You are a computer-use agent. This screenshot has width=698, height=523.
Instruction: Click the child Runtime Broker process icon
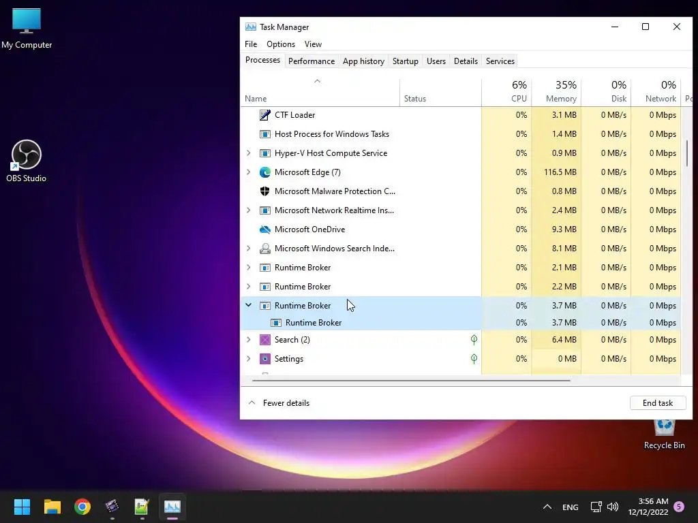tap(276, 323)
